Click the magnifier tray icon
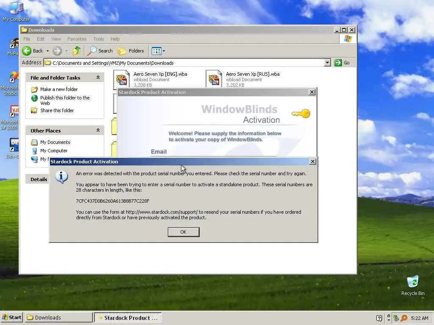Viewport: 434px width, 325px height. 404,318
